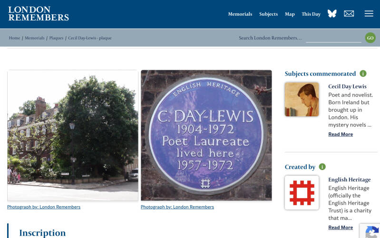Click the envelope email icon
Viewport: 380px width, 238px height.
(349, 14)
